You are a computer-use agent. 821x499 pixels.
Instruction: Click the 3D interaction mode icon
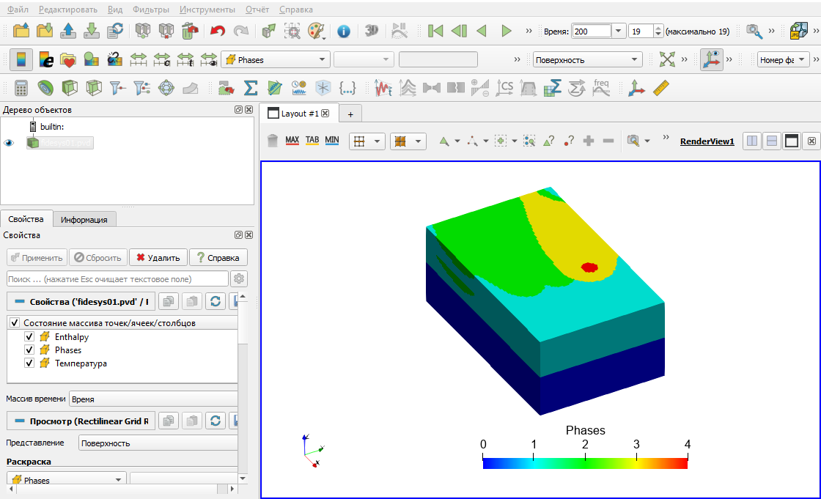(x=371, y=31)
